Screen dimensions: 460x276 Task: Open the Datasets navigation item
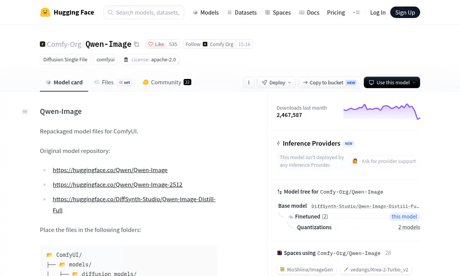coord(242,12)
